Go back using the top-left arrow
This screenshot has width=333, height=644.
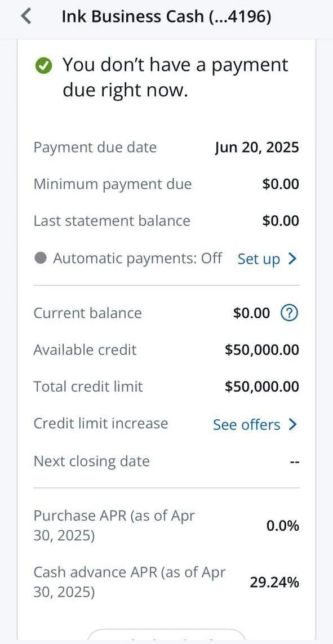coord(26,16)
